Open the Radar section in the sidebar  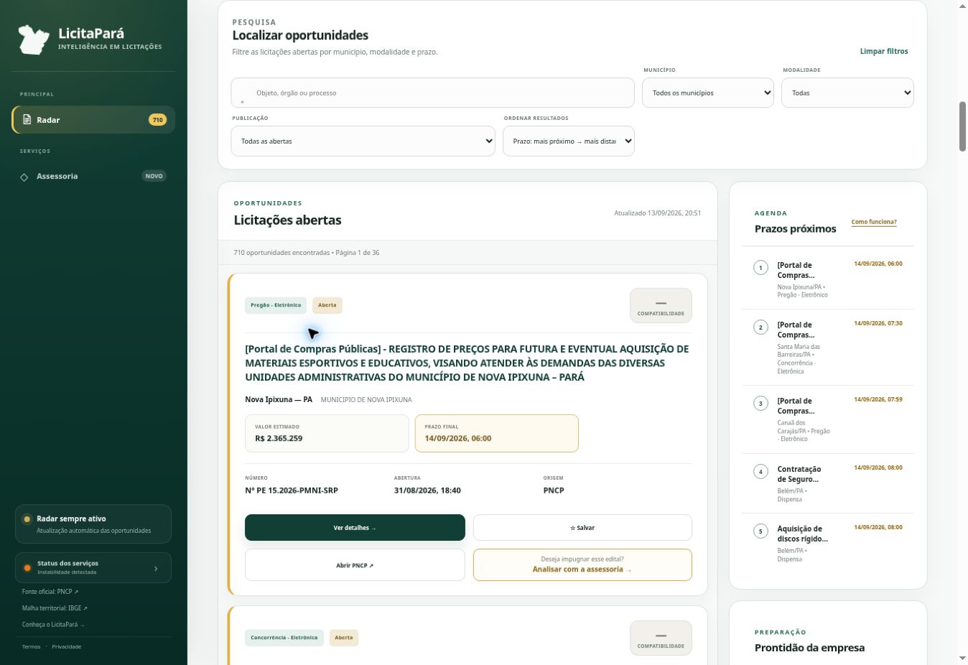pyautogui.click(x=93, y=120)
